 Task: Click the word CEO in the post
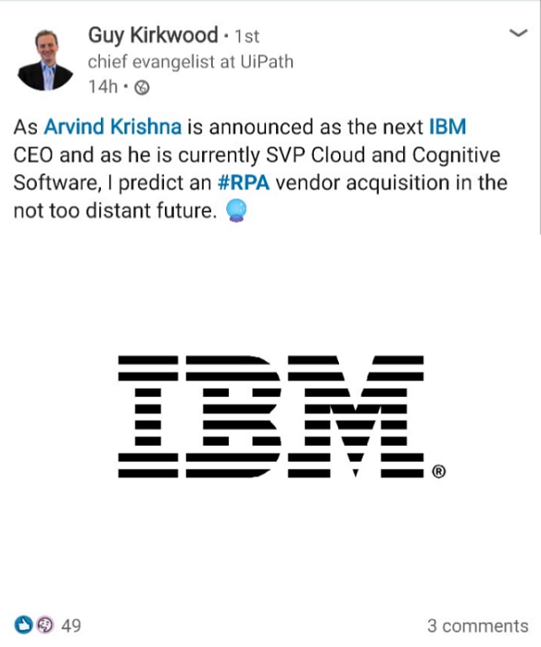click(33, 155)
